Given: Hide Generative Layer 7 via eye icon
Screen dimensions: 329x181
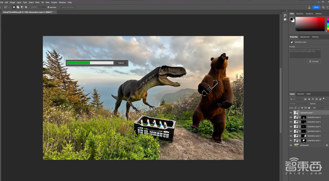Looking at the screenshot, I should (x=291, y=113).
